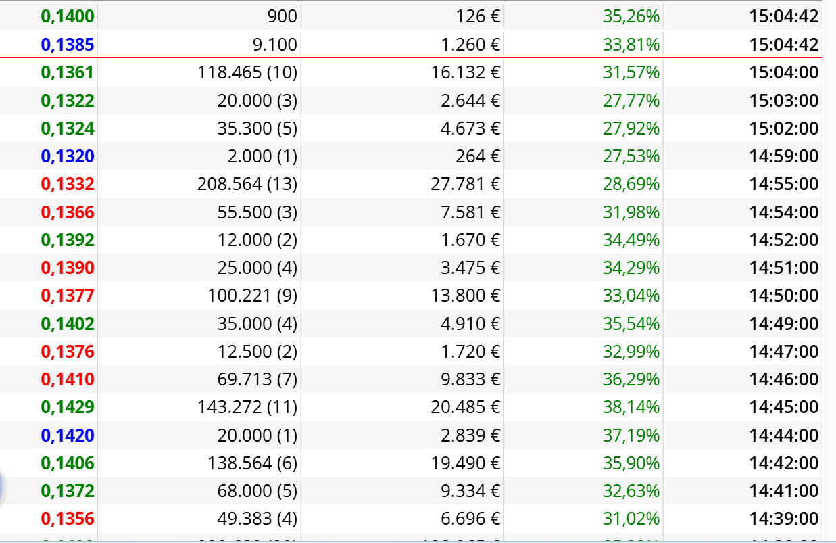This screenshot has width=836, height=543.
Task: Select the percentage 27,77%
Action: (x=631, y=101)
